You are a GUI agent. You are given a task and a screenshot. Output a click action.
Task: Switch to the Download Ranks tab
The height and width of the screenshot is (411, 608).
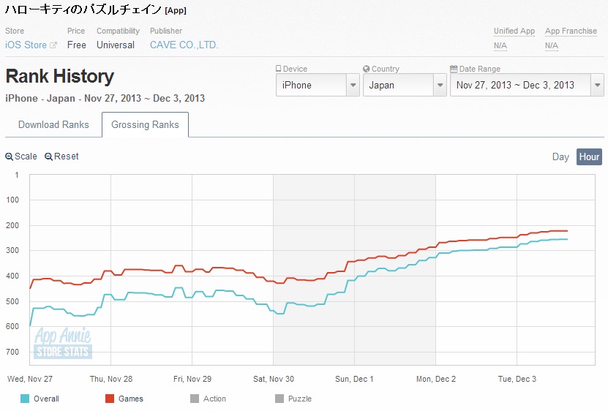(53, 124)
